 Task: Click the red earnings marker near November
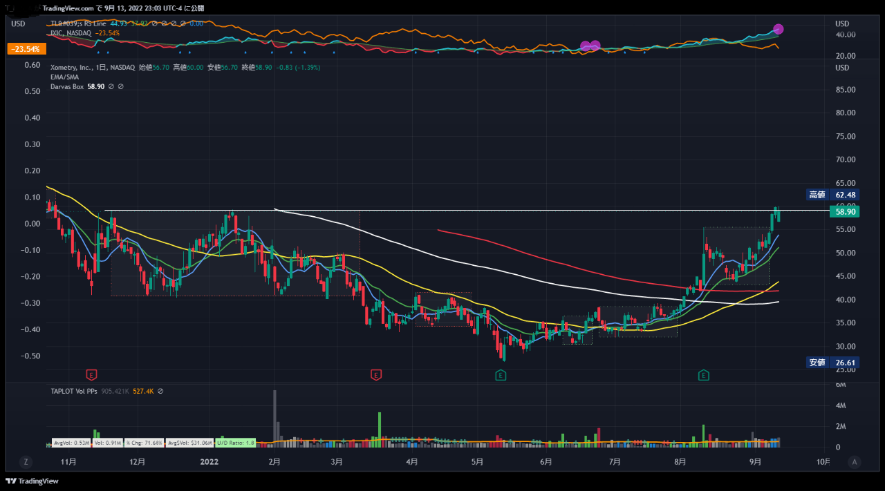(91, 375)
